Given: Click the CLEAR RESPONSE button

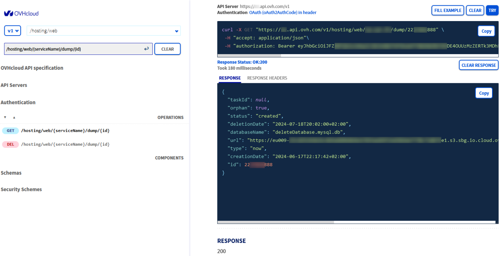Looking at the screenshot, I should point(479,65).
